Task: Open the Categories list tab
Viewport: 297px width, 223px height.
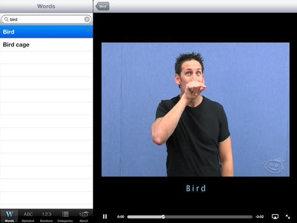Action: pyautogui.click(x=65, y=216)
